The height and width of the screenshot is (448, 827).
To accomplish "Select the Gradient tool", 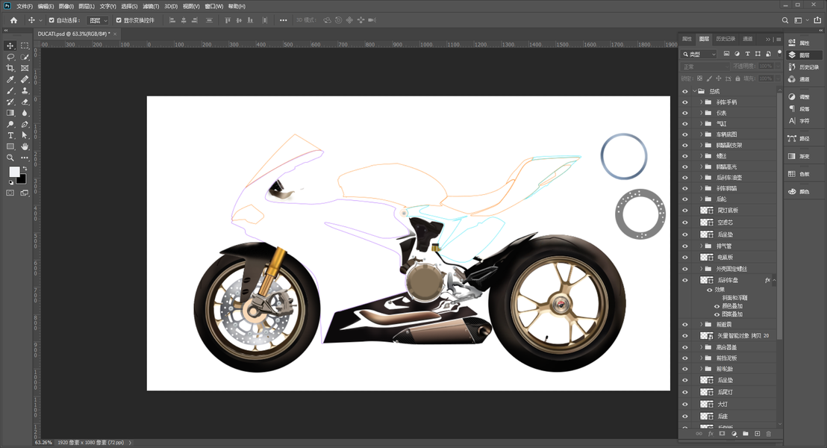I will tap(10, 113).
